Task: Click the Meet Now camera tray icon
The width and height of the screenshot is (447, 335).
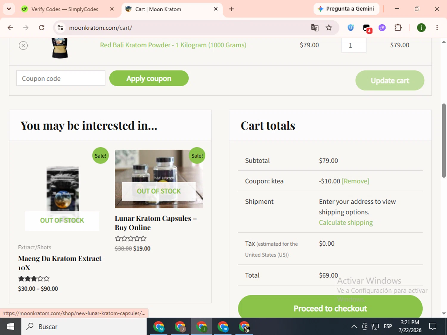Action: tap(365, 327)
